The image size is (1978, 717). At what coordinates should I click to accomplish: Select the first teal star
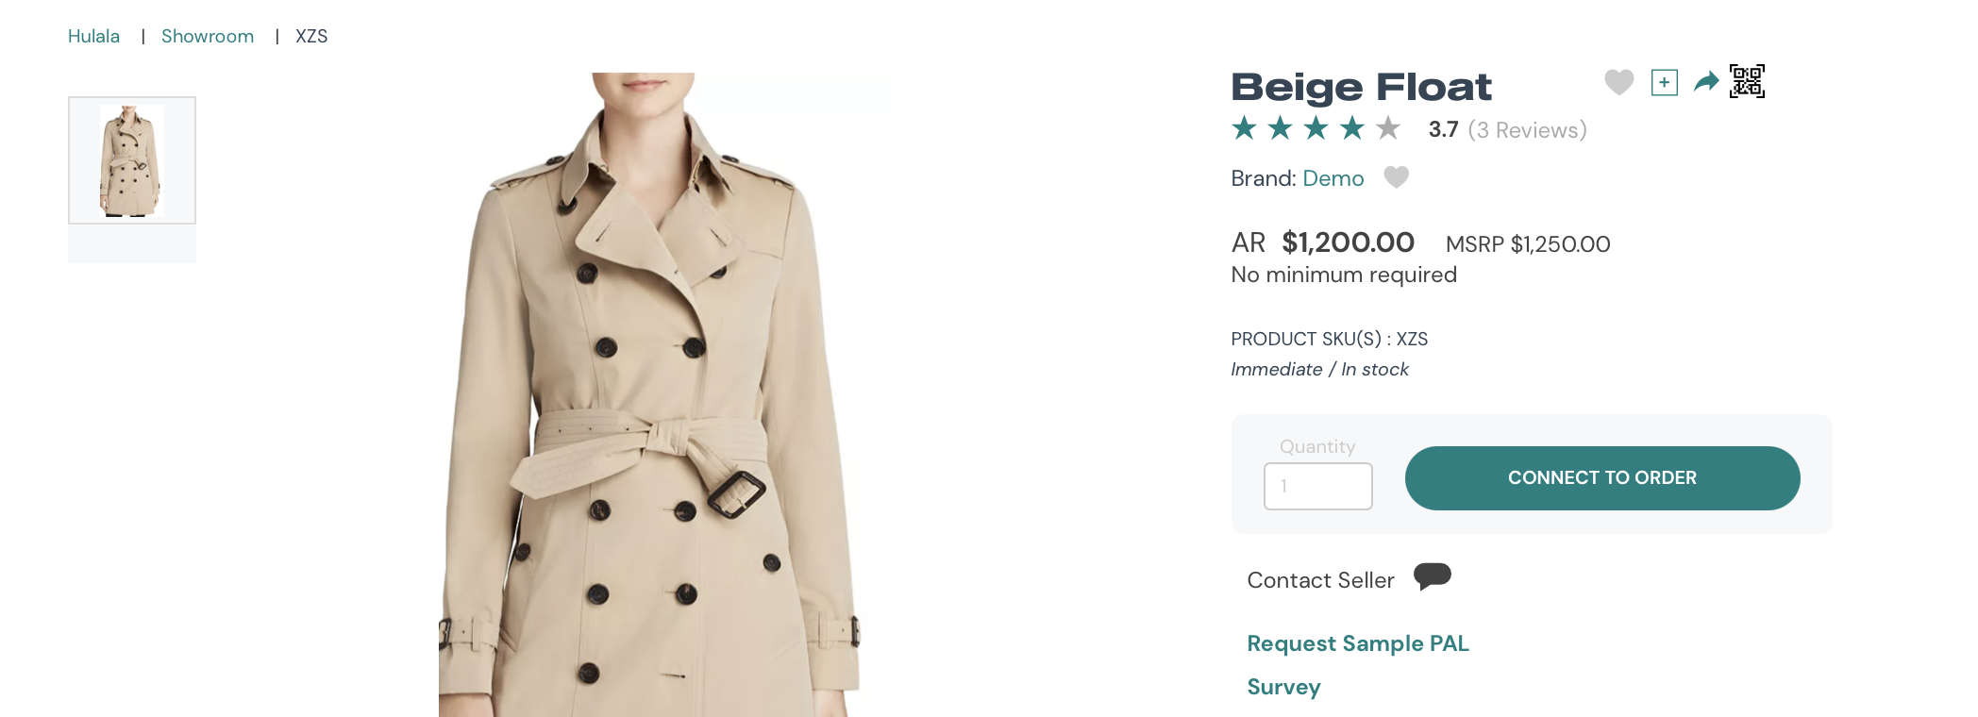click(1243, 128)
